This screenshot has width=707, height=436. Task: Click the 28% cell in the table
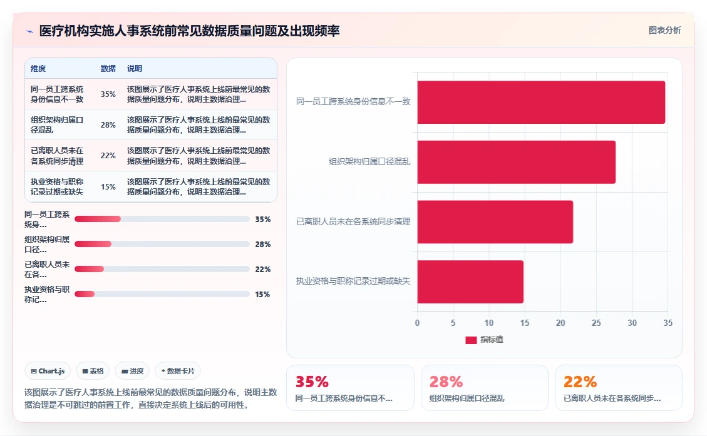coord(108,124)
